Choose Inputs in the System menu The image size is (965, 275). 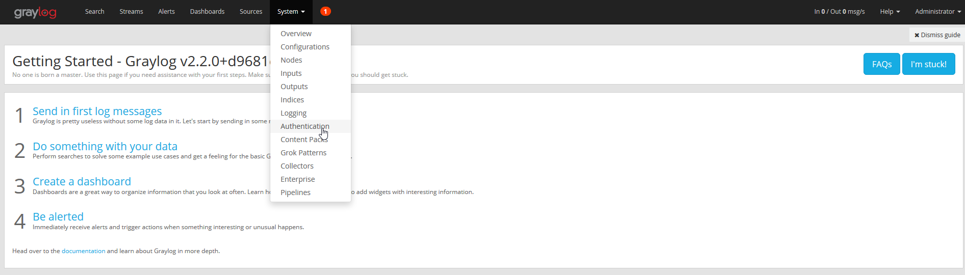point(311,73)
